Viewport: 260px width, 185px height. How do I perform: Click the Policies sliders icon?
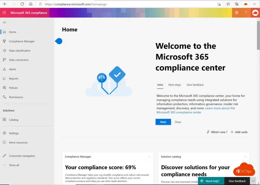(5, 88)
